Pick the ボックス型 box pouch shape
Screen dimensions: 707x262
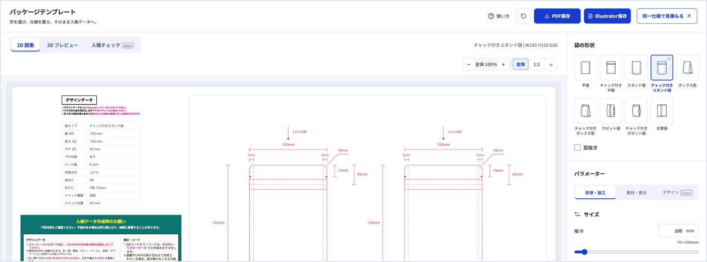687,68
